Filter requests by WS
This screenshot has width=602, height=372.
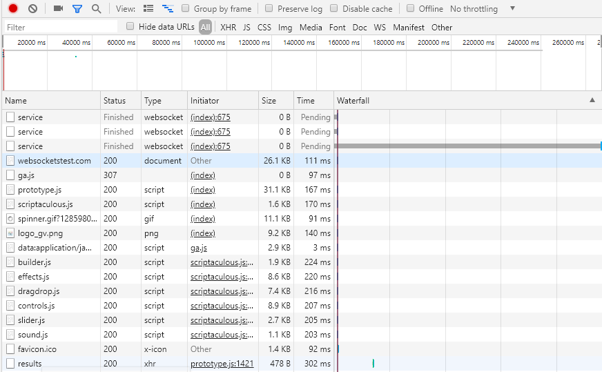380,27
